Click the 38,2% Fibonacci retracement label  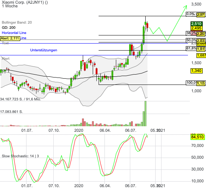click(191, 33)
